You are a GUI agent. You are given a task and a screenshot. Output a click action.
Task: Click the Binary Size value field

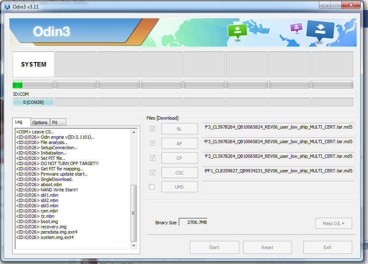(193, 222)
